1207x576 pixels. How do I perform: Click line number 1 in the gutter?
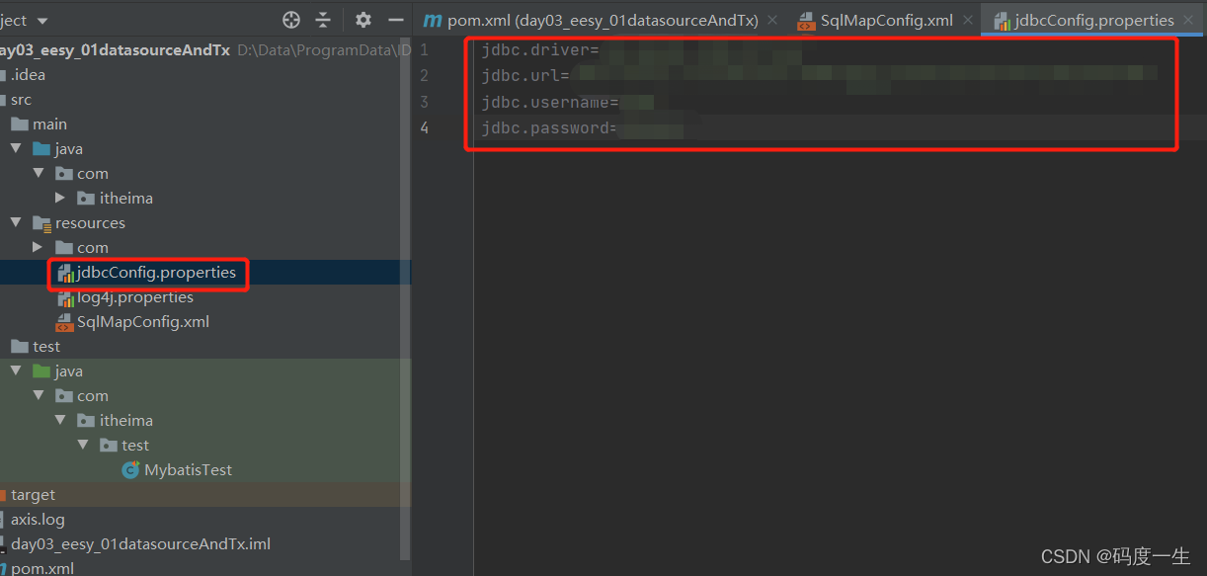click(x=424, y=48)
